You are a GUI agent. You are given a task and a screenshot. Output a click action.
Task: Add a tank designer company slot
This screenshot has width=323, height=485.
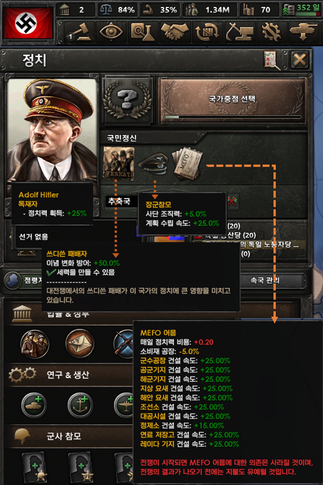tap(34, 405)
